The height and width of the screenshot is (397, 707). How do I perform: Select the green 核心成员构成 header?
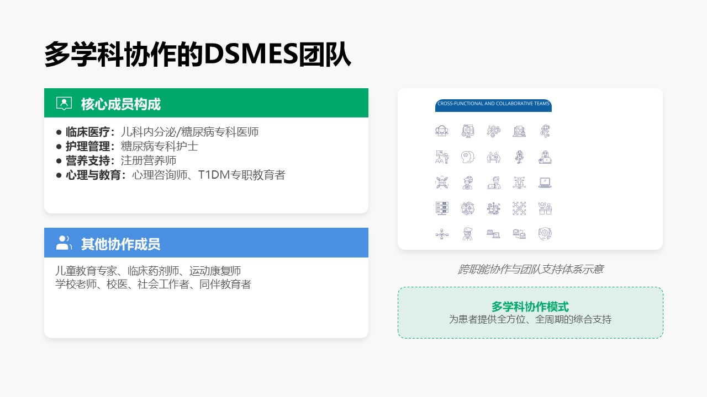point(206,103)
